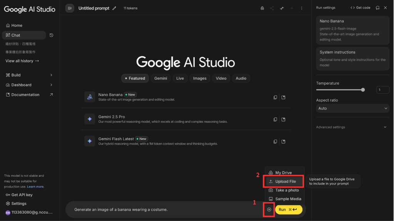Viewport: 394px width, 221px height.
Task: Close the Run settings panel
Action: click(x=386, y=8)
